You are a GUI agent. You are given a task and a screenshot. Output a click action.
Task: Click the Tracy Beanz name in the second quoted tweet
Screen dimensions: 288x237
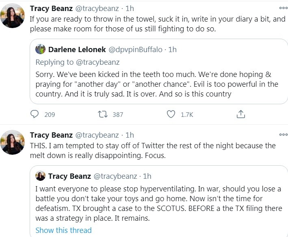69,176
